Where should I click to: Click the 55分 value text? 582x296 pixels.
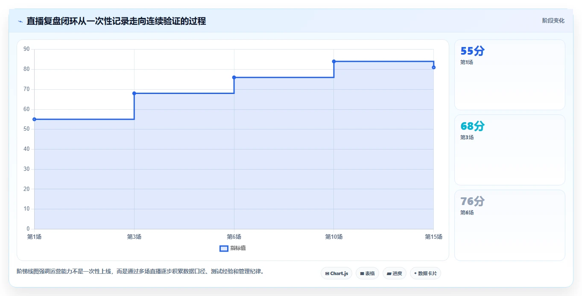[x=472, y=51]
